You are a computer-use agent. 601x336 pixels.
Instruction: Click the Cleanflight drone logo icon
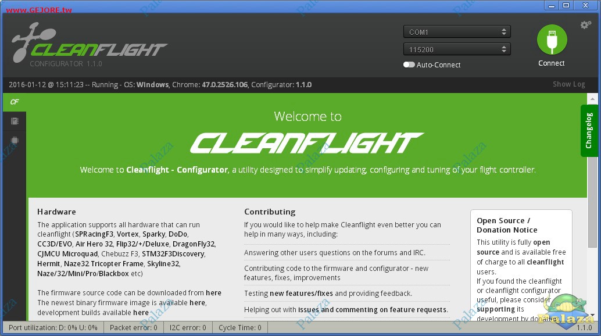(32, 41)
